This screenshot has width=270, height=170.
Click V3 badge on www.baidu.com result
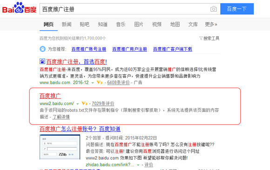(x=100, y=83)
